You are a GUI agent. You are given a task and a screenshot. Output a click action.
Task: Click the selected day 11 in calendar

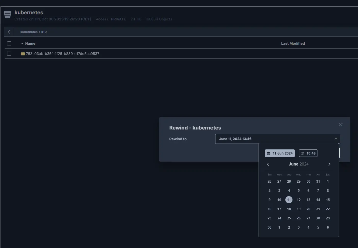click(x=289, y=200)
